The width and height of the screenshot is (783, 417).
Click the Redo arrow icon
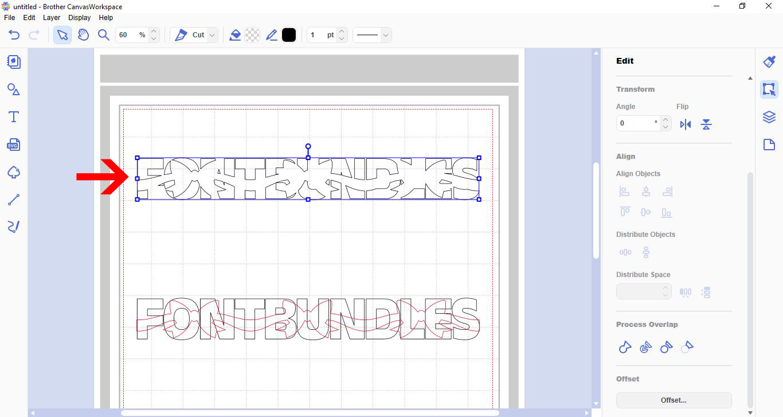34,35
